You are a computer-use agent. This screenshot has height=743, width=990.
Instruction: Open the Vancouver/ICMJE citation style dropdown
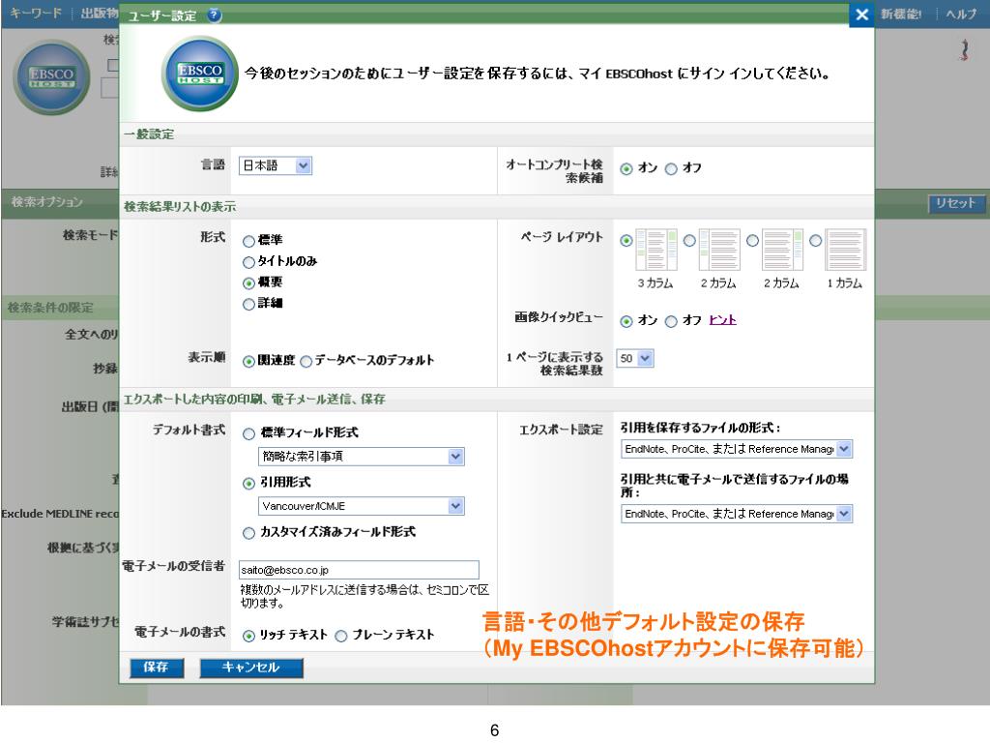pyautogui.click(x=362, y=506)
